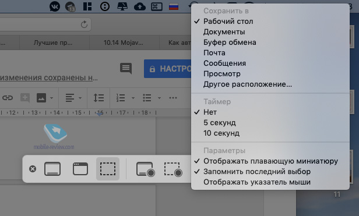This screenshot has height=216, width=359.
Task: Select capture selected portion mode
Action: 108,169
